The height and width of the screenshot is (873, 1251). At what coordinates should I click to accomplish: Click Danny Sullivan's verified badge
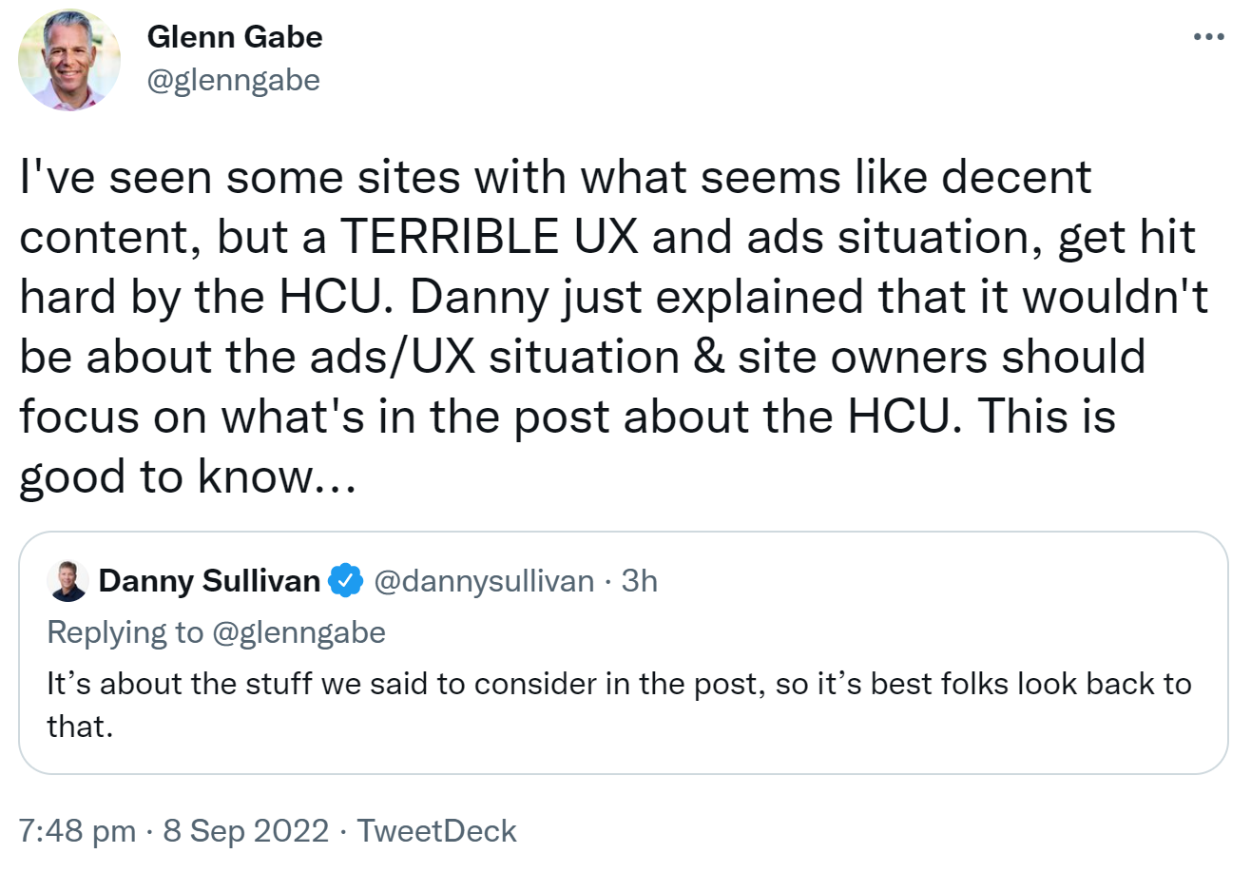point(344,581)
